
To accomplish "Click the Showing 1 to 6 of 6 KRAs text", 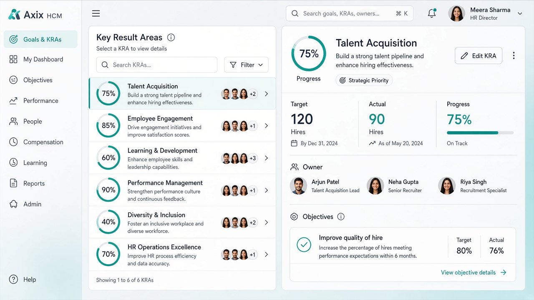I will 125,280.
